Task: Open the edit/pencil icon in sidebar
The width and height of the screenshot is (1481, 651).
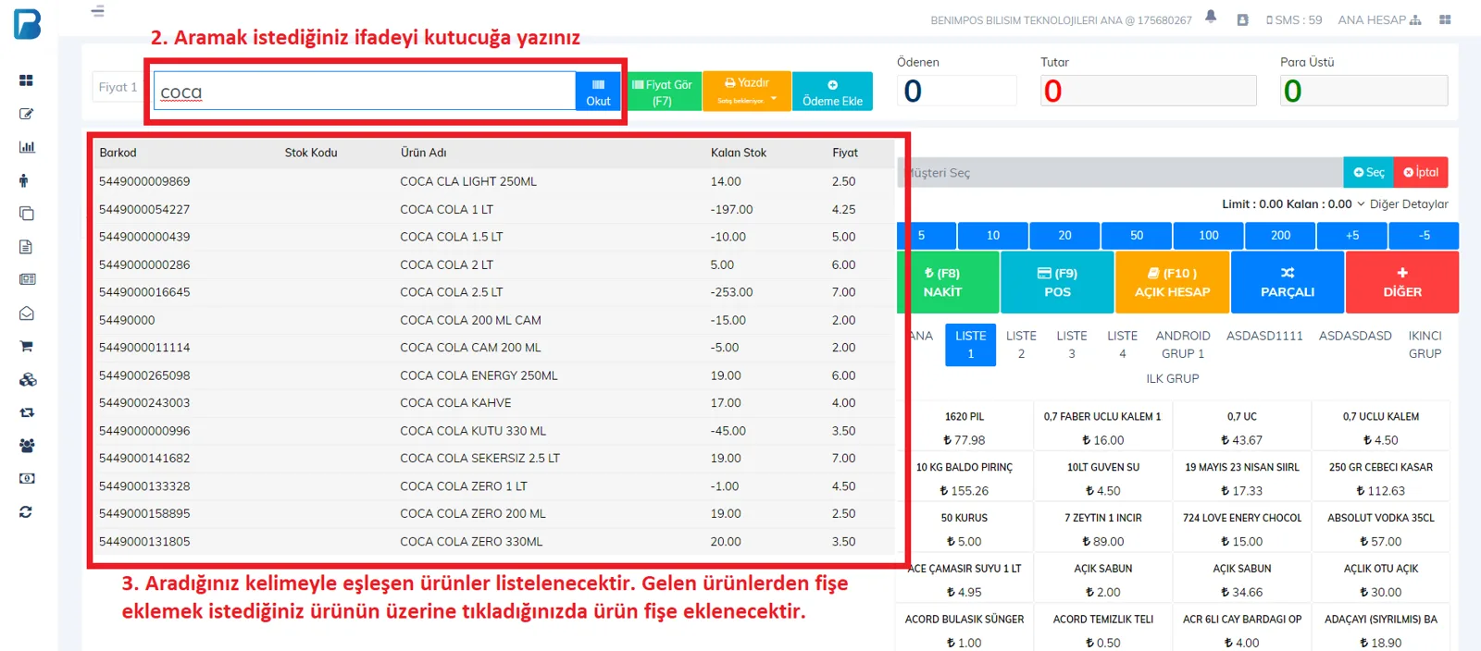Action: point(26,114)
